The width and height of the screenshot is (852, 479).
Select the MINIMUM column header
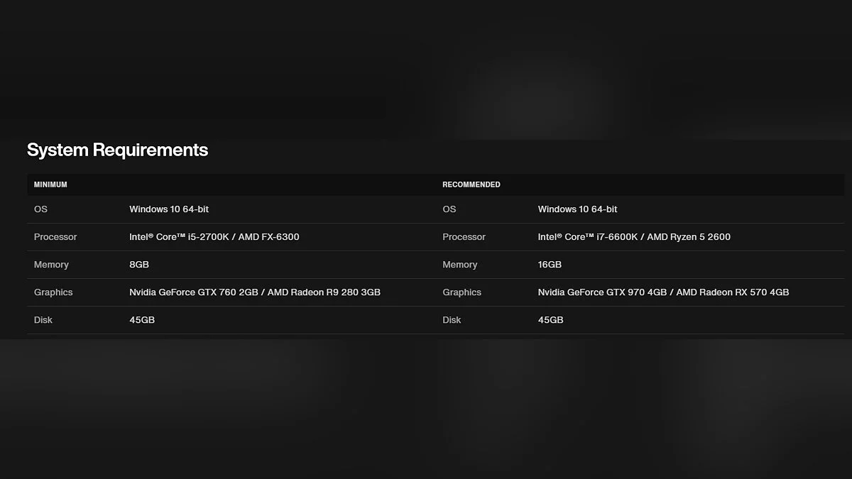50,185
